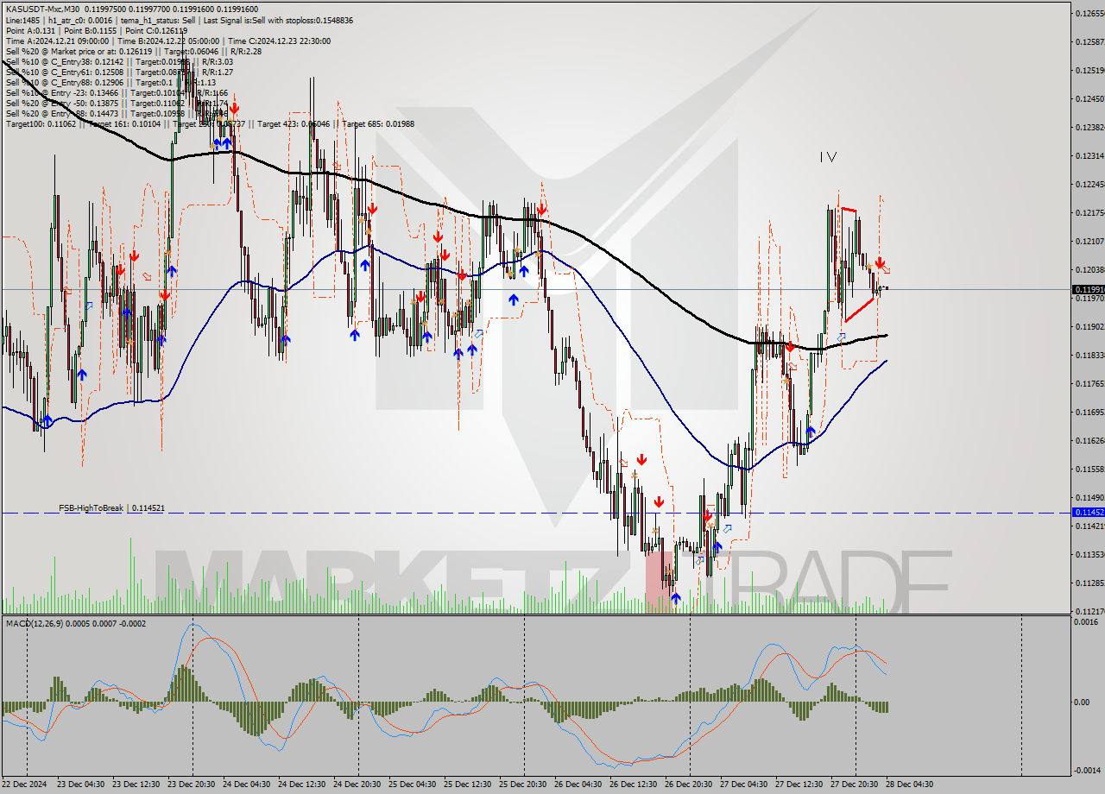The image size is (1105, 794).
Task: Click the '23 Dec 20:30' time axis label
Action: pos(192,785)
